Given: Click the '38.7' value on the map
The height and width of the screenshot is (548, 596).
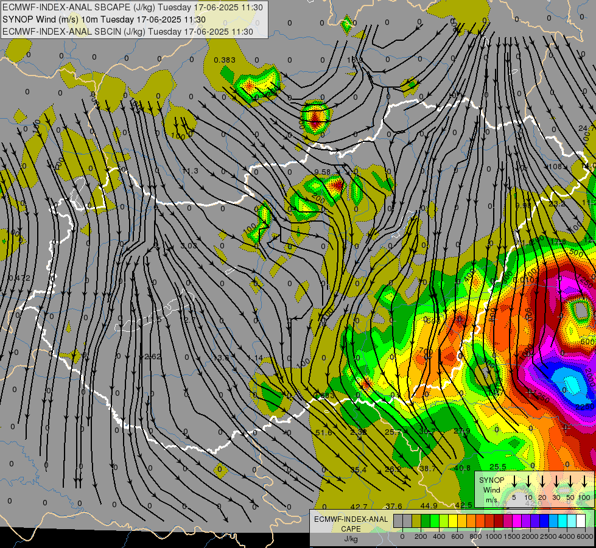Looking at the screenshot, I should pyautogui.click(x=427, y=468).
